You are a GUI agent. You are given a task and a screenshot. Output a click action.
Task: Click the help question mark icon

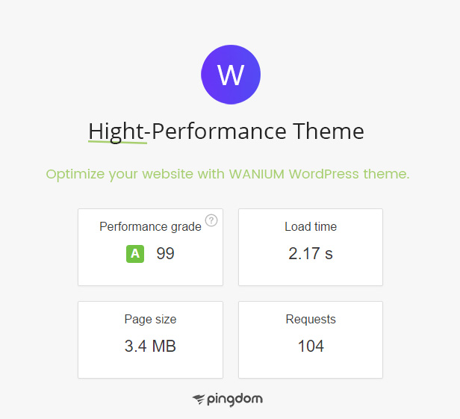[211, 220]
